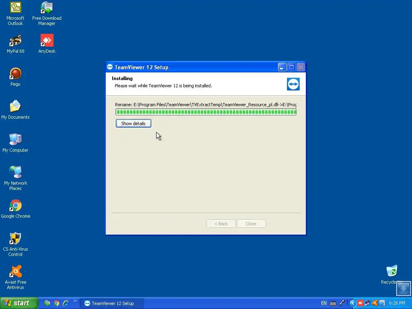Click the download arrow box near Recycle Bin

(x=403, y=288)
